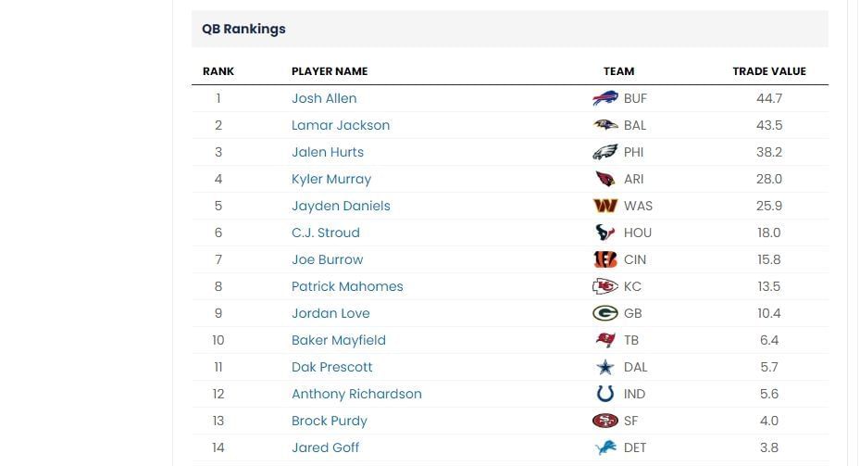The width and height of the screenshot is (860, 466).
Task: Open the Patrick Mahomes link
Action: pyautogui.click(x=347, y=286)
